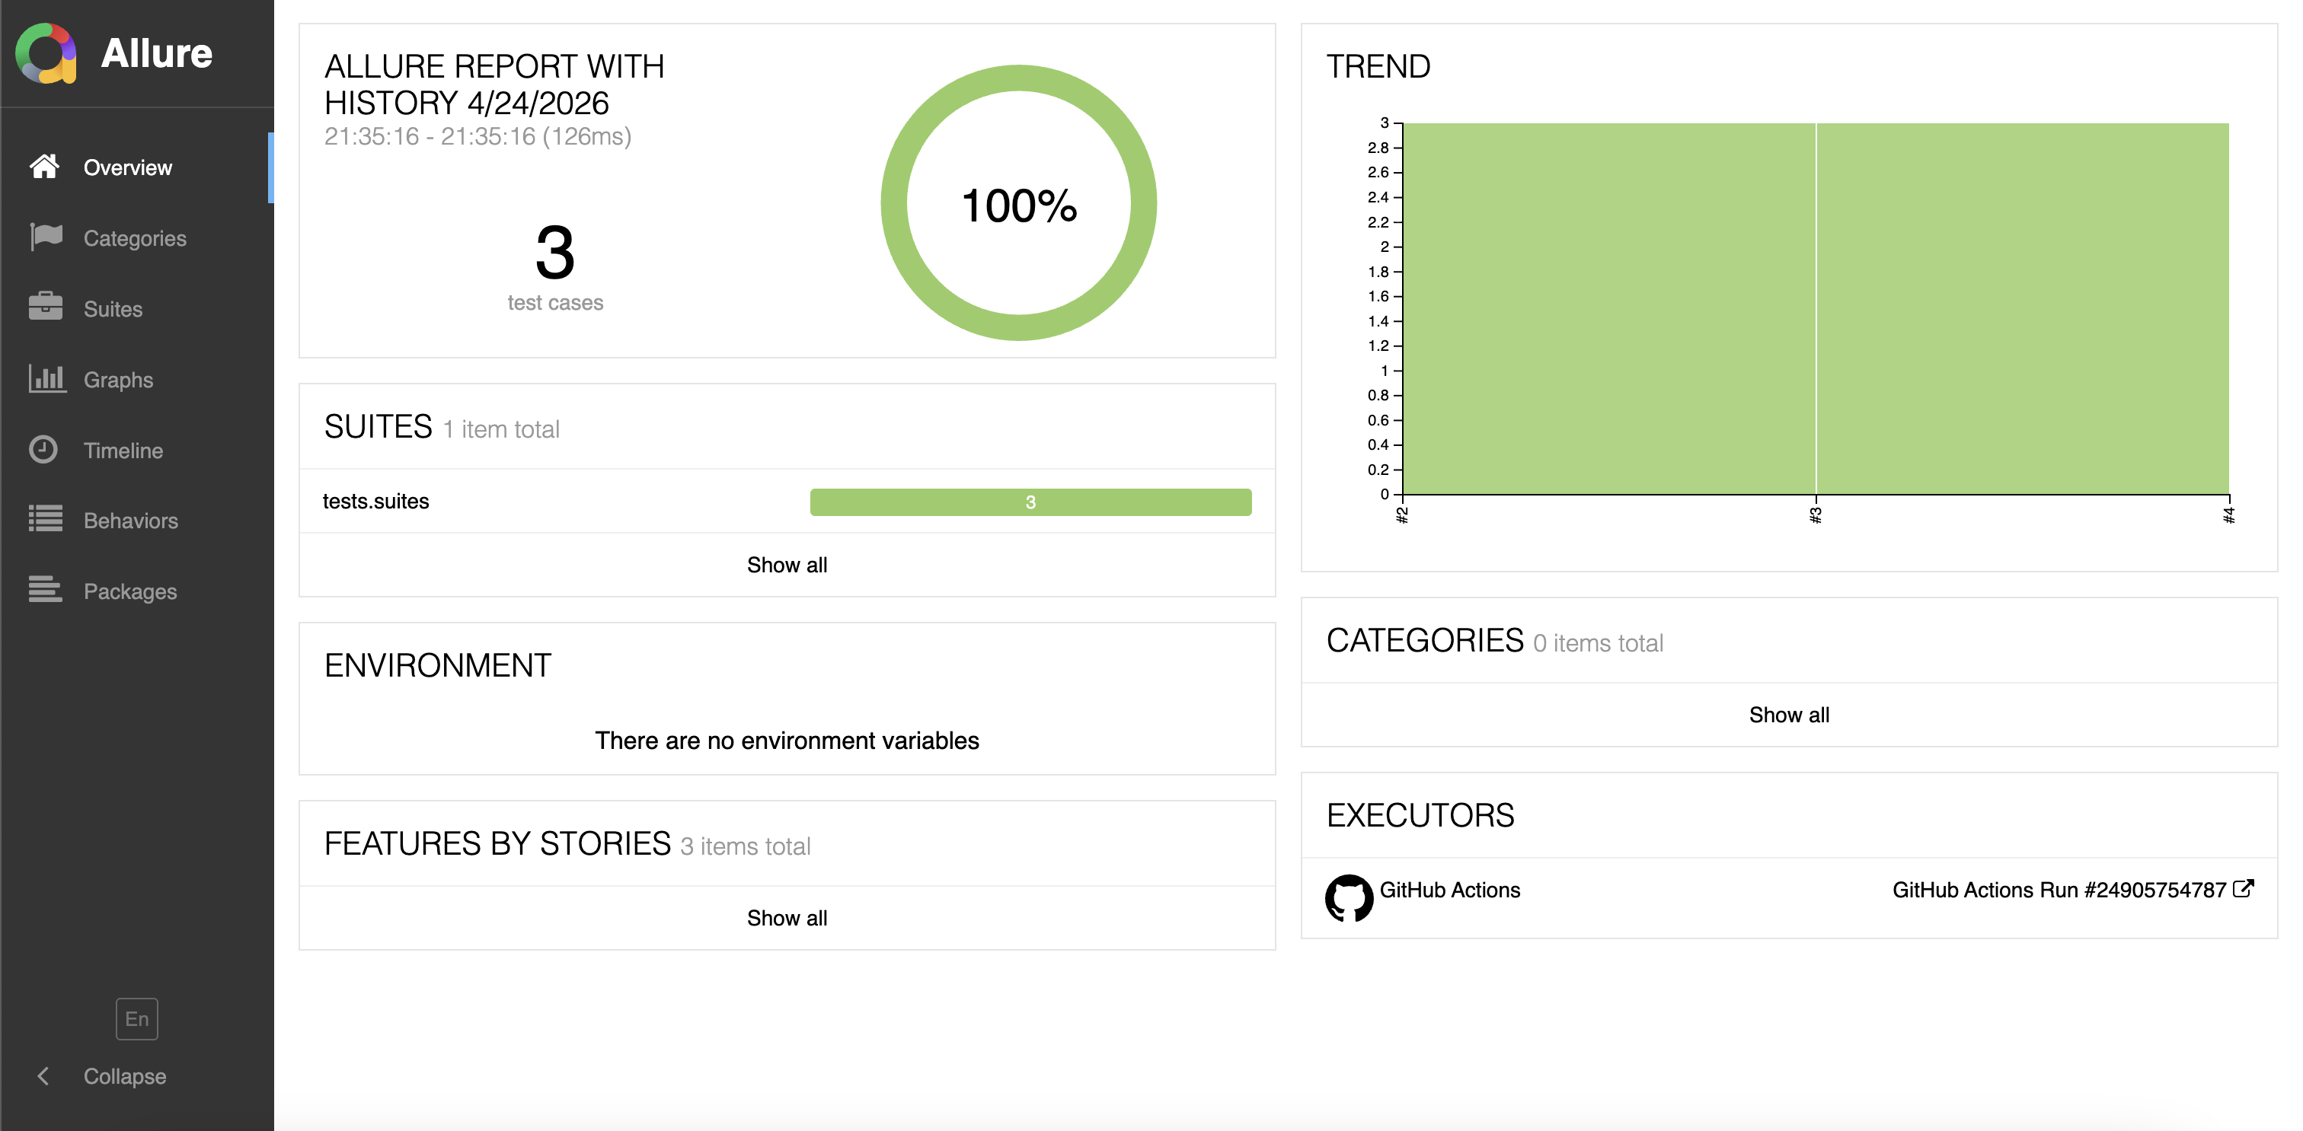Open Overview via the home icon
Viewport: 2303px width, 1131px height.
pos(45,167)
